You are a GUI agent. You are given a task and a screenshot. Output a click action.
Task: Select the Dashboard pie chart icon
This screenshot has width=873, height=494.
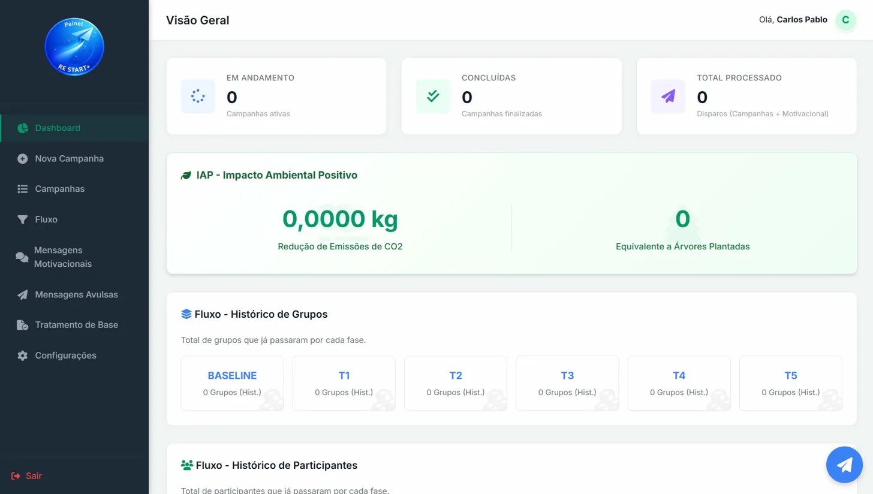(22, 128)
